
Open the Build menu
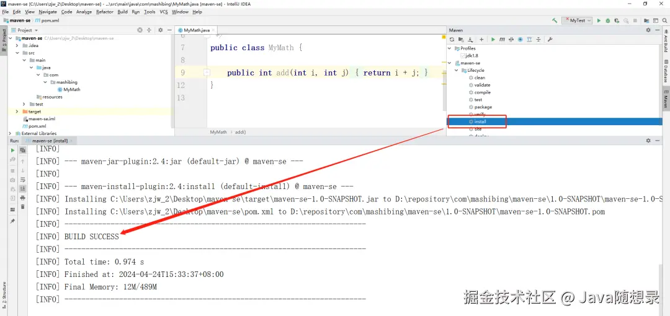[x=122, y=12]
